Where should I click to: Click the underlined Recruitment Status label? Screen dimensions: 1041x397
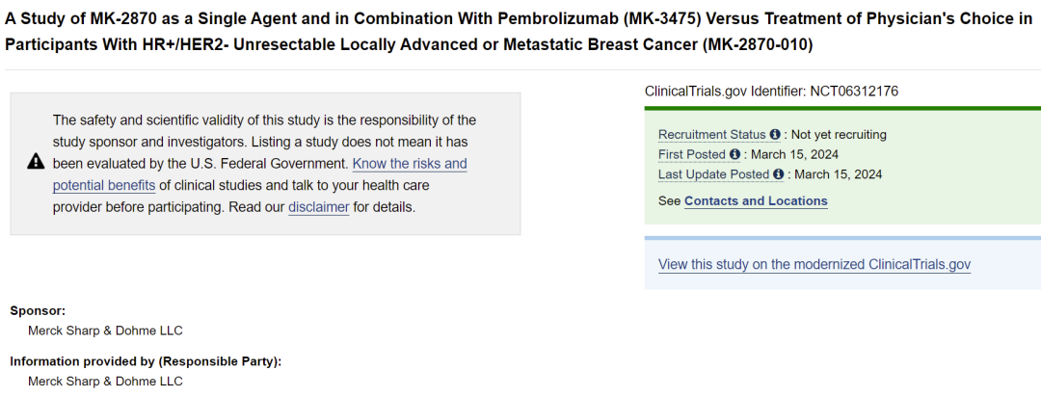712,135
